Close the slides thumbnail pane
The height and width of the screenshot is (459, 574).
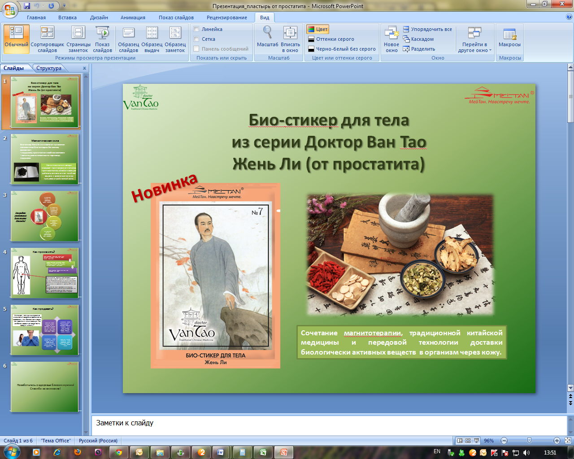click(84, 68)
